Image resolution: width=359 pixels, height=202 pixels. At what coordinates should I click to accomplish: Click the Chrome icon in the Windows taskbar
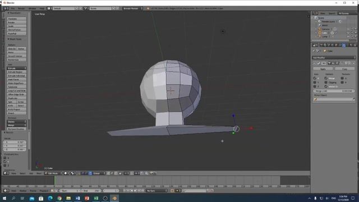(x=59, y=198)
